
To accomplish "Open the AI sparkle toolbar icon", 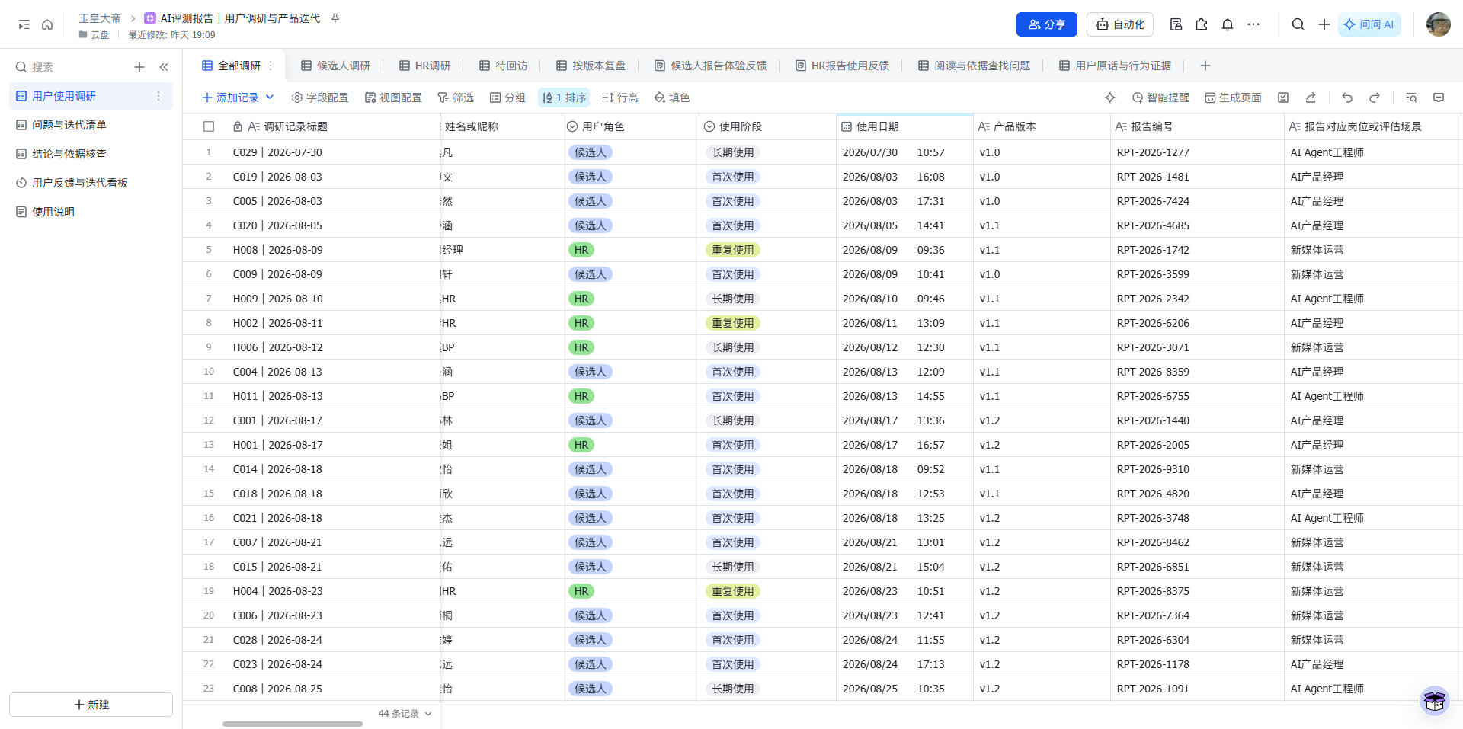I will click(1110, 98).
